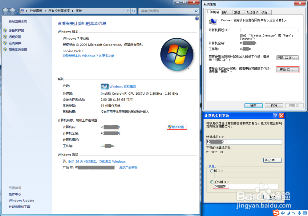308x216 pixels.
Task: Toggle Sogou Chinese/English mode 中 icon
Action: point(283,213)
